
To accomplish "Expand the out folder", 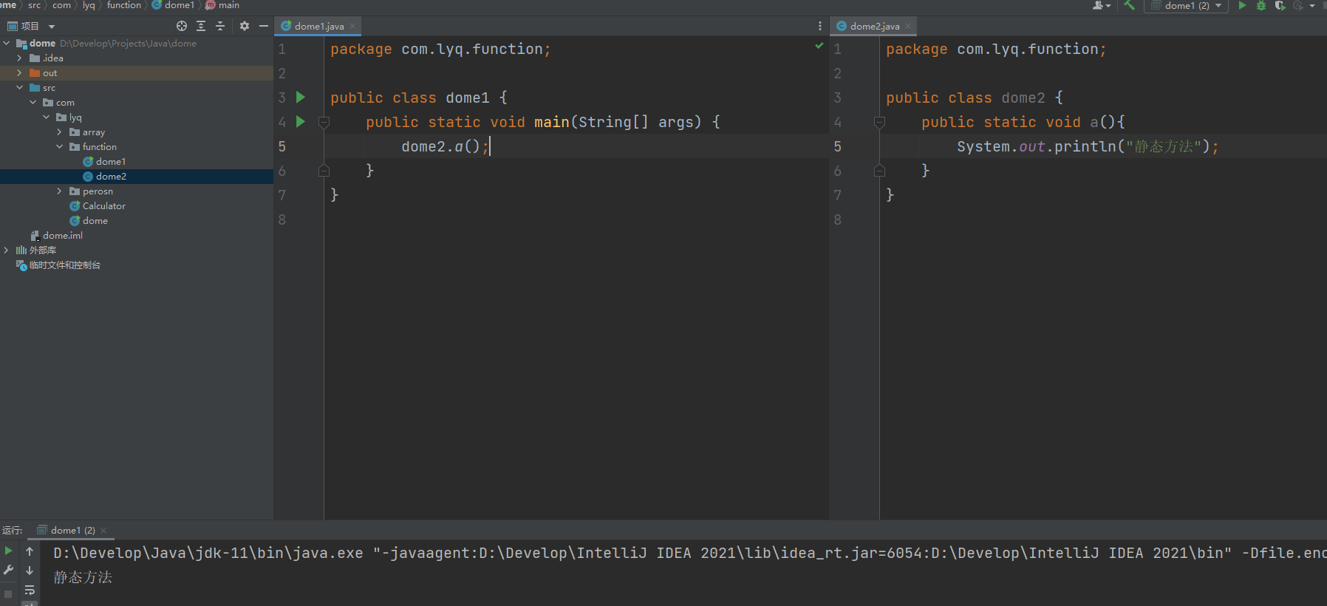I will (x=20, y=72).
